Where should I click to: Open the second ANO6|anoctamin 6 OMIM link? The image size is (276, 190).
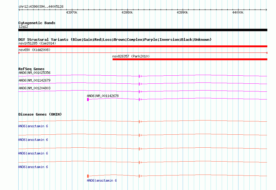click(x=33, y=140)
